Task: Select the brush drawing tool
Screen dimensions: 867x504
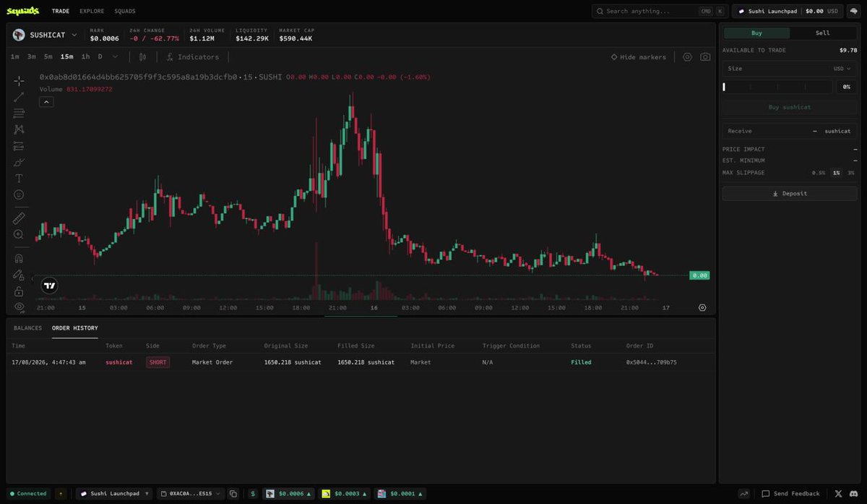Action: (x=19, y=162)
